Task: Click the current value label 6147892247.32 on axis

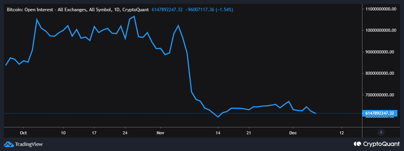Action: click(x=380, y=113)
